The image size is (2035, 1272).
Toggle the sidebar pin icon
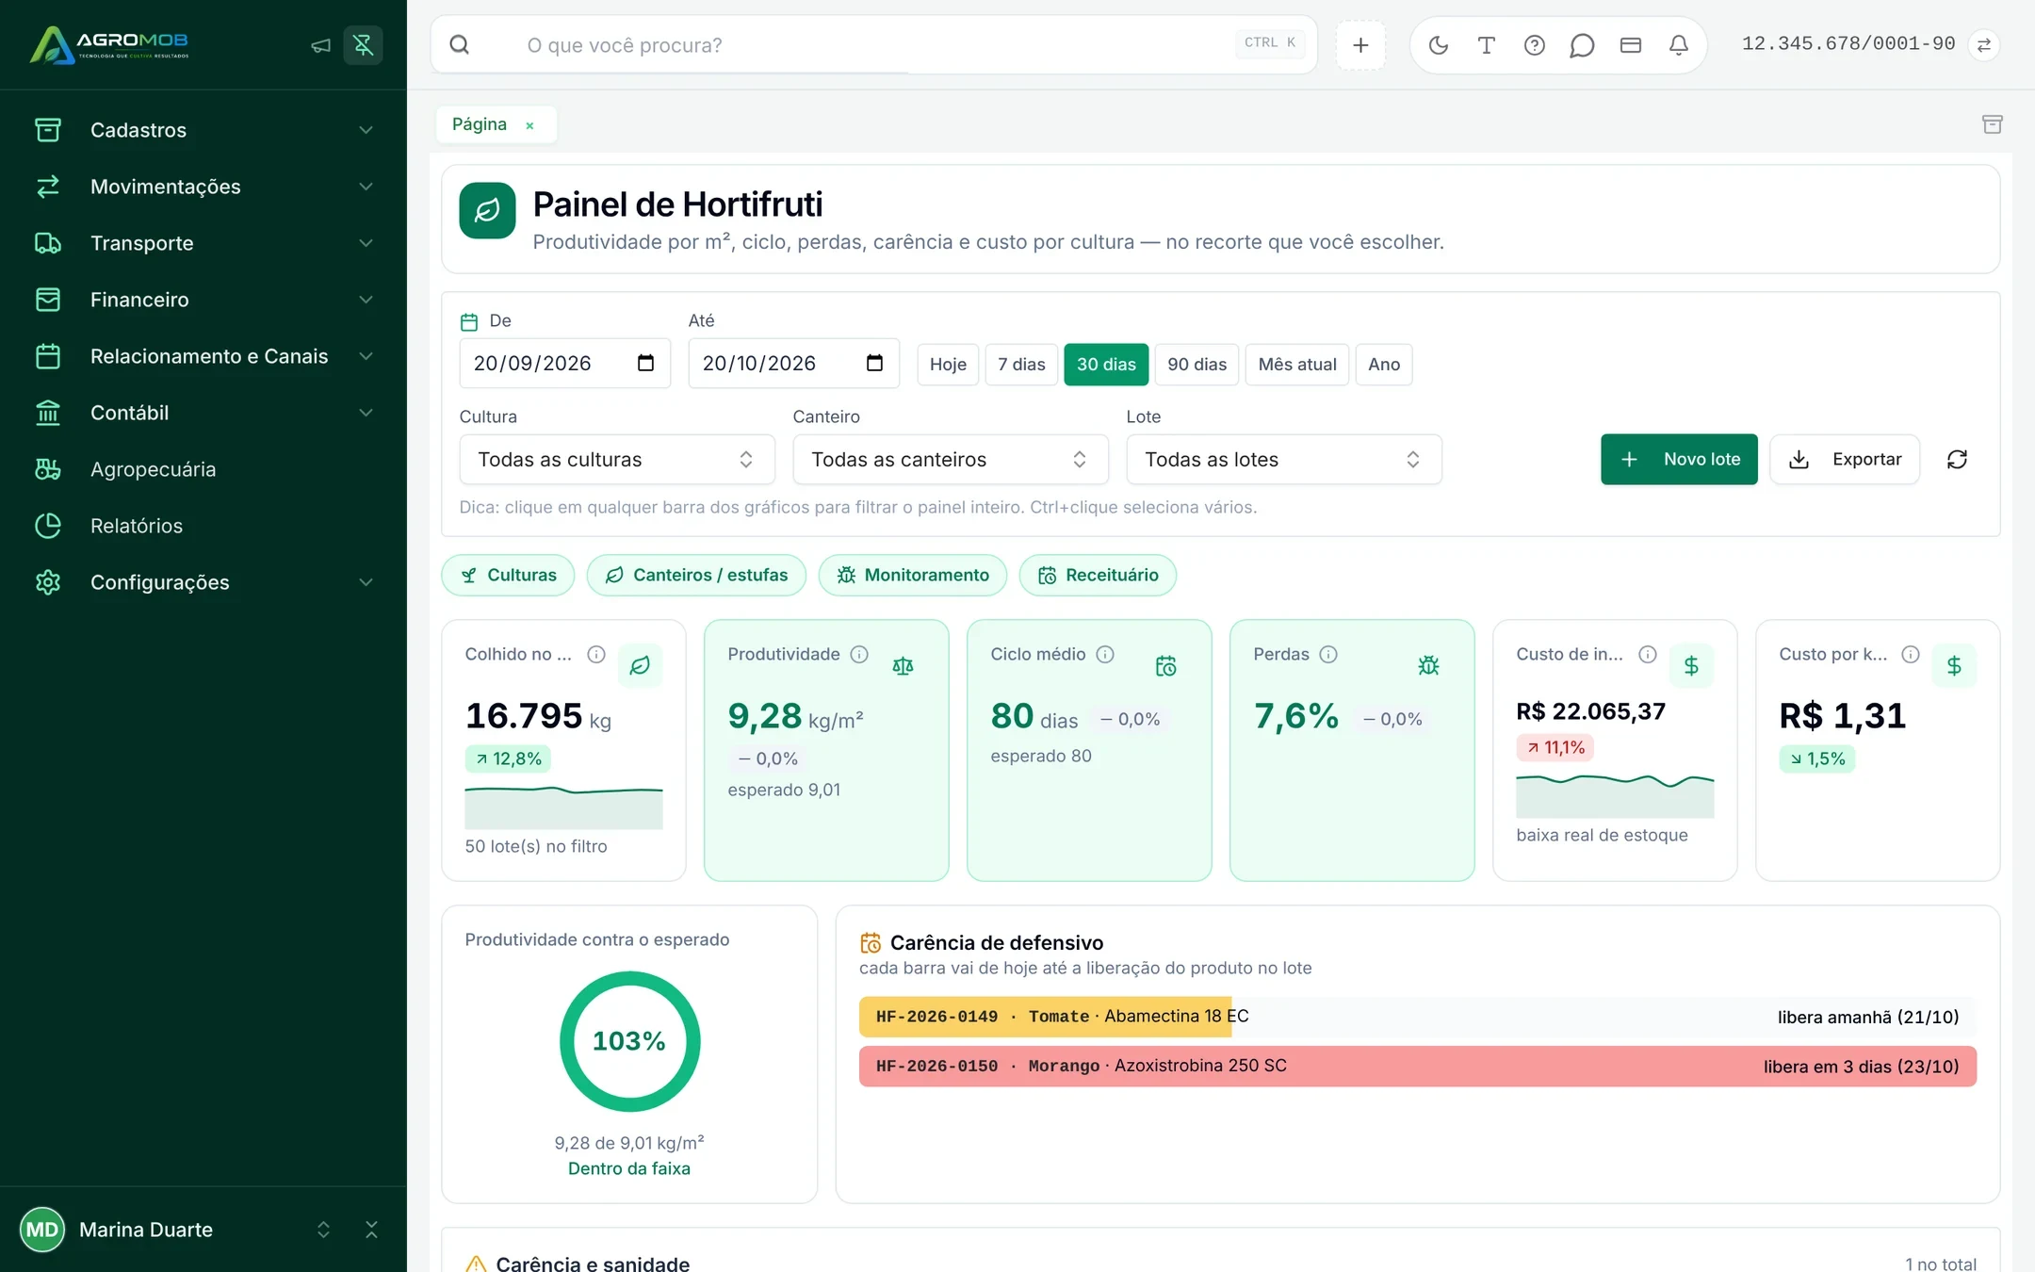point(363,45)
